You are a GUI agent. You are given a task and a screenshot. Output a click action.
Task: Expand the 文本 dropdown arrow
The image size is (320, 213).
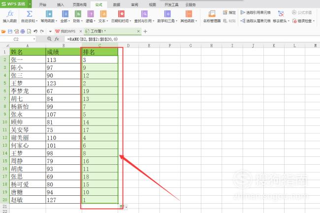(x=107, y=21)
